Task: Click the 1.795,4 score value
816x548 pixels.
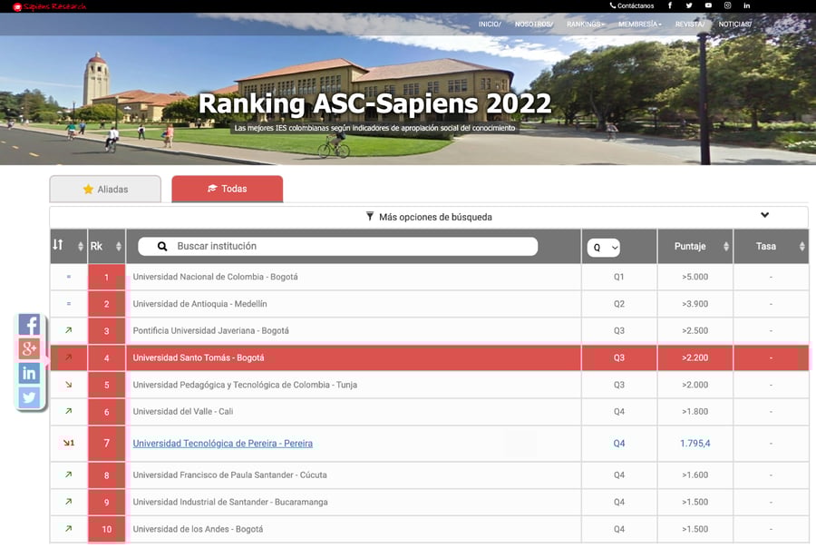Action: point(695,444)
